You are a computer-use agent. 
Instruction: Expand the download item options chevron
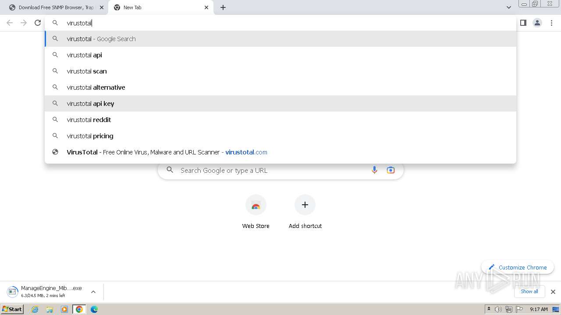point(93,292)
